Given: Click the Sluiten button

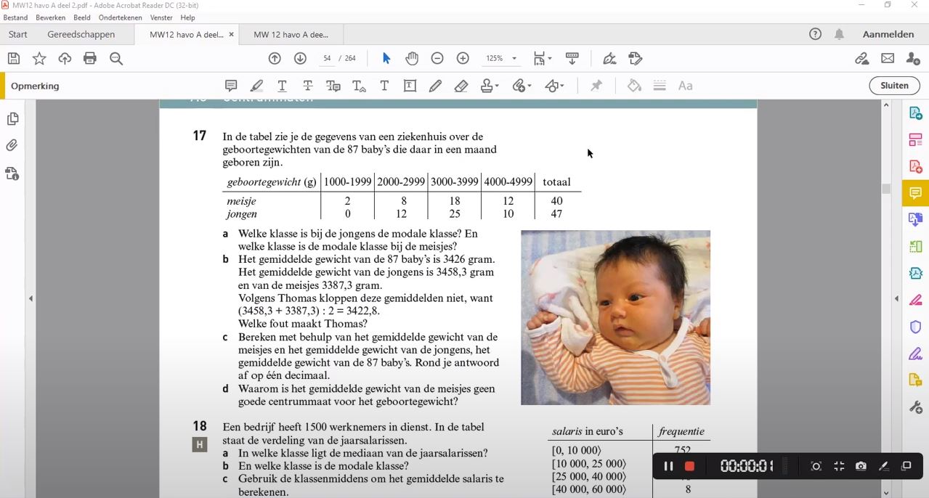Looking at the screenshot, I should (x=894, y=86).
